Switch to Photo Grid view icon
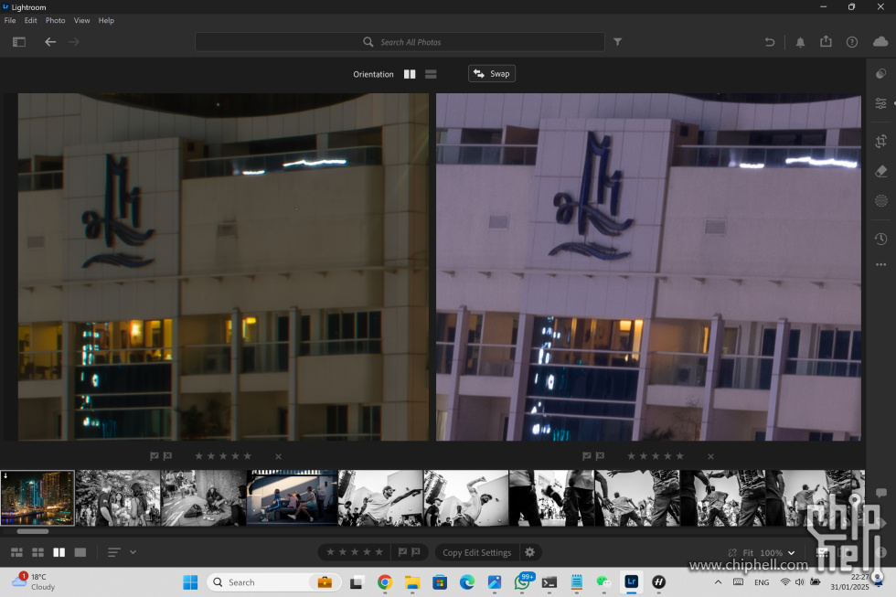 pos(16,552)
